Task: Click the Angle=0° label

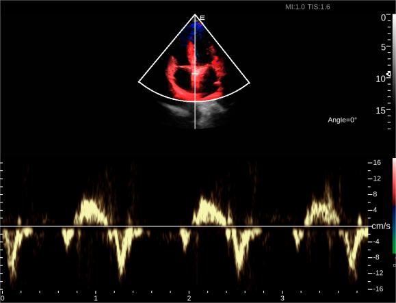Action: pyautogui.click(x=342, y=120)
